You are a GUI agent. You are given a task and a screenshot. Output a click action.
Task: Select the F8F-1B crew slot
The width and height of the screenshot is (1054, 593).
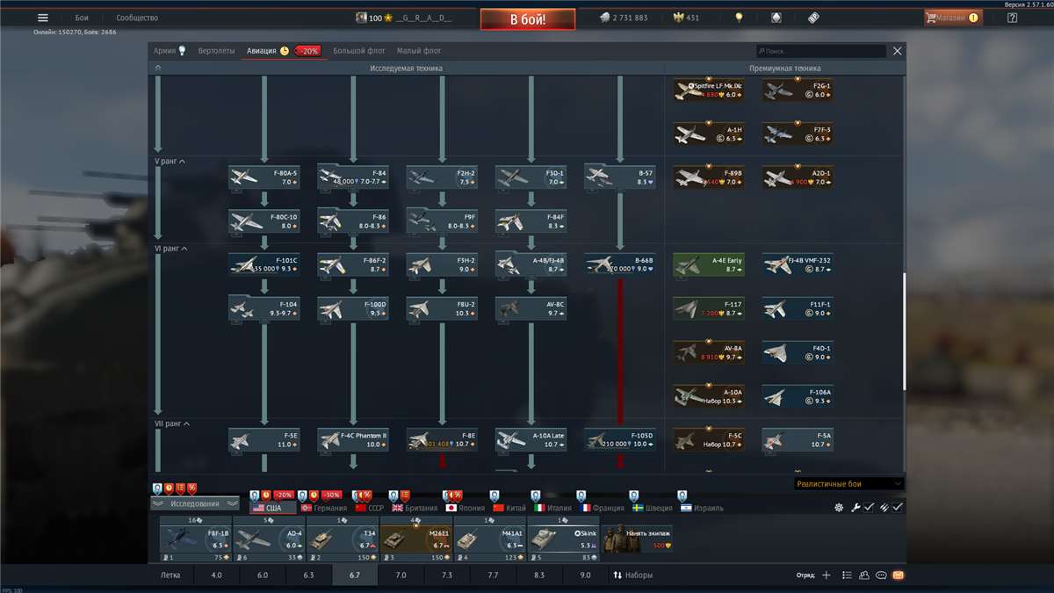click(x=195, y=539)
